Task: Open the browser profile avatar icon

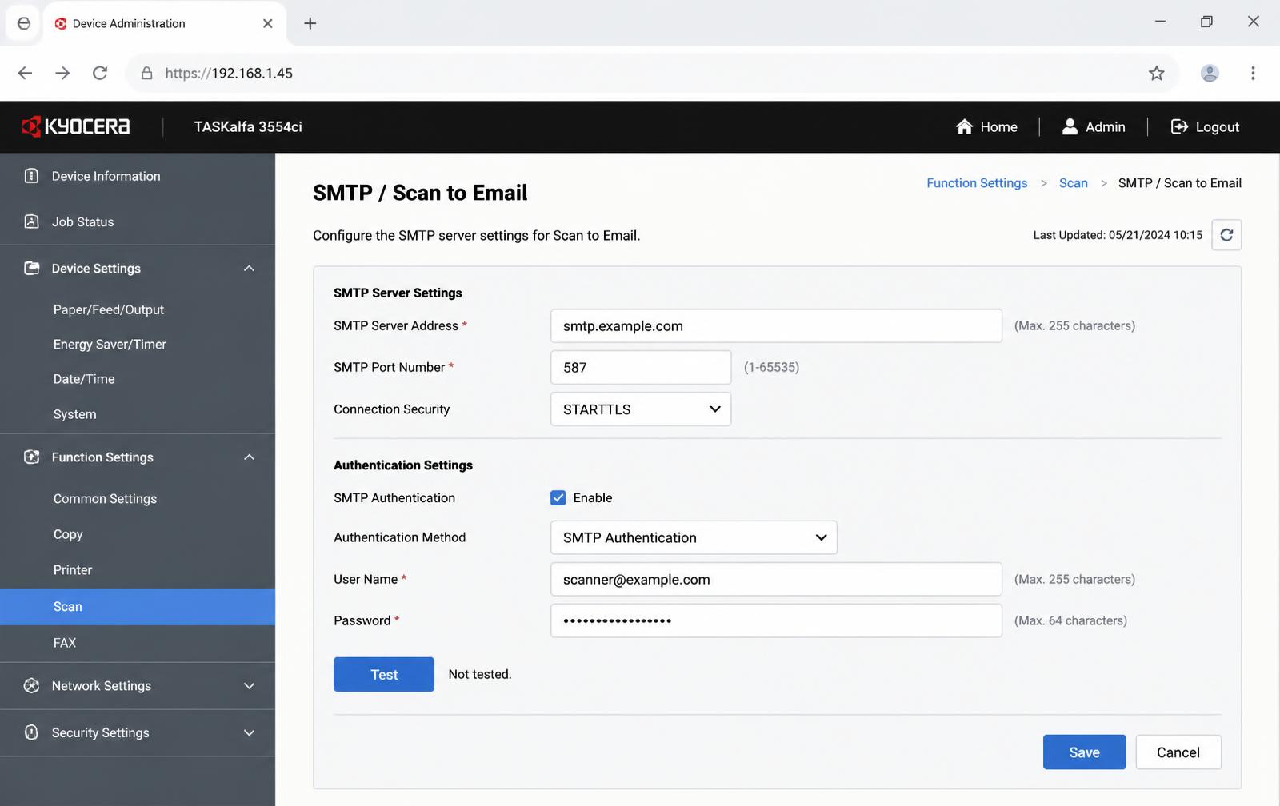Action: click(x=1210, y=73)
